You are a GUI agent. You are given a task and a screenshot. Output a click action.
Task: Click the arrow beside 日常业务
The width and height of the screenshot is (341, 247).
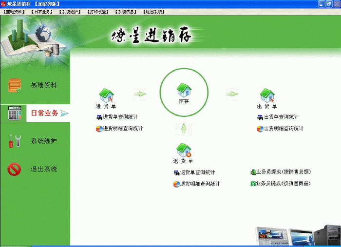click(x=64, y=113)
